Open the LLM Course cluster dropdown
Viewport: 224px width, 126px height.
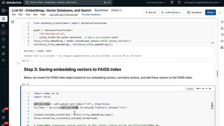pyautogui.click(x=171, y=13)
